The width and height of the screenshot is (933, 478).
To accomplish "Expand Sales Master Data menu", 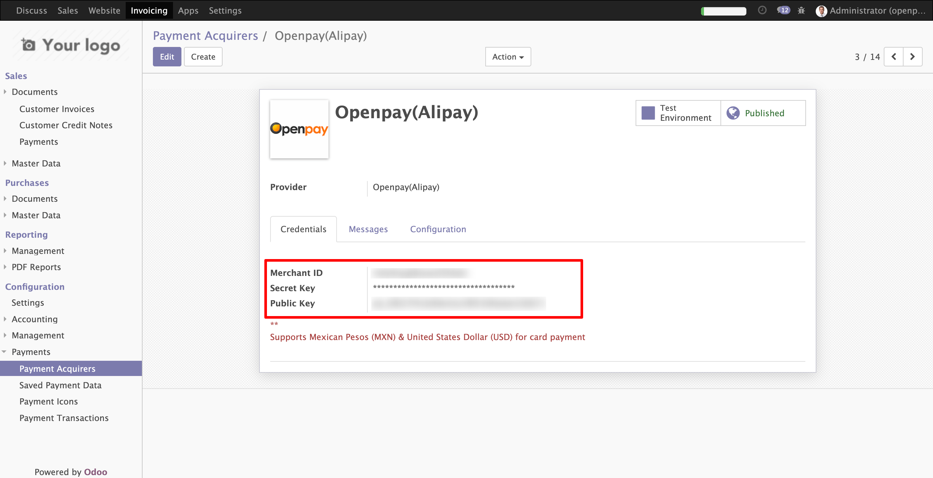I will (x=36, y=163).
